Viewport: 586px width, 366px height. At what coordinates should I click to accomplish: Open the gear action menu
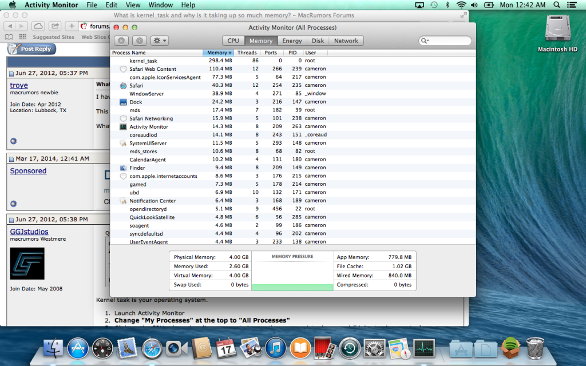pos(160,41)
